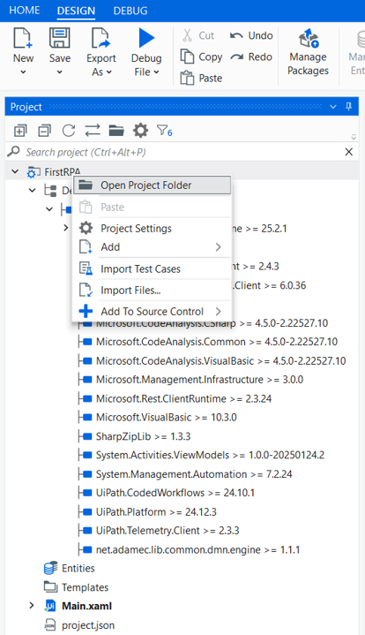The height and width of the screenshot is (635, 365).
Task: Expand all nodes in Project panel
Action: click(x=20, y=131)
